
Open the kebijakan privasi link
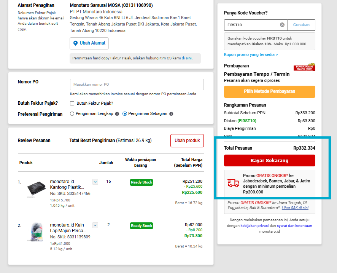click(254, 226)
